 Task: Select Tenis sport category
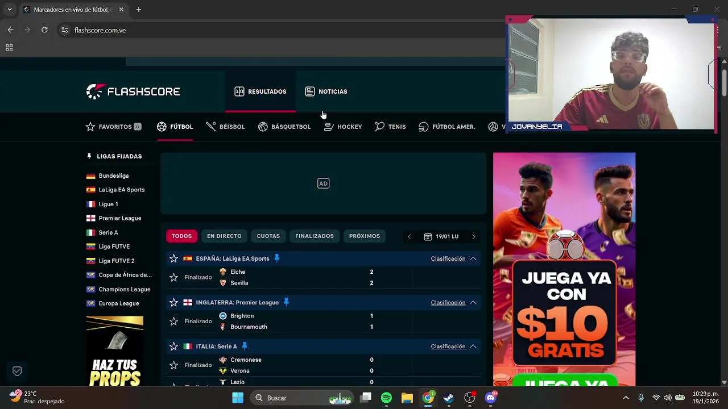click(x=390, y=127)
